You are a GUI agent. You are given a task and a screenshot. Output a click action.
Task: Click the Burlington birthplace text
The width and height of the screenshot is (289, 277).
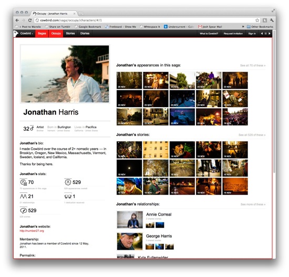point(64,127)
